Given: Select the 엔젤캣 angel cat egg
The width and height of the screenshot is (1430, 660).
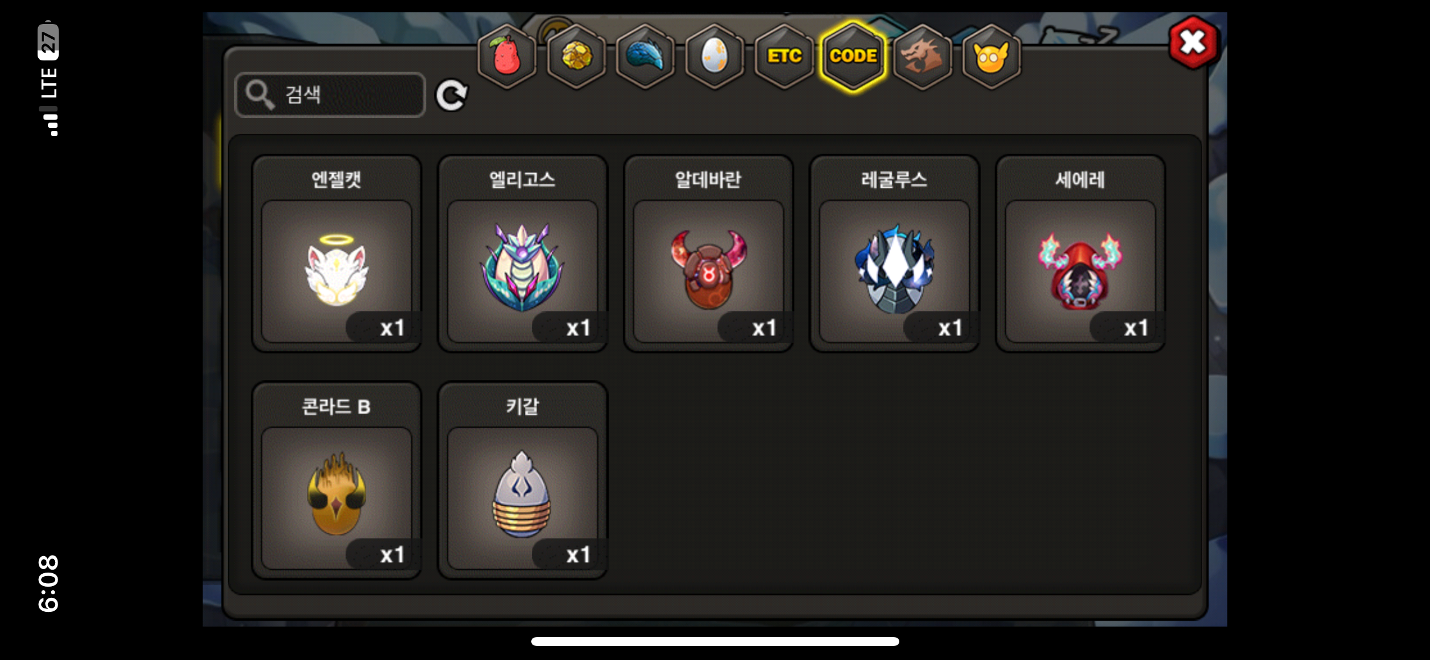Looking at the screenshot, I should click(x=336, y=253).
